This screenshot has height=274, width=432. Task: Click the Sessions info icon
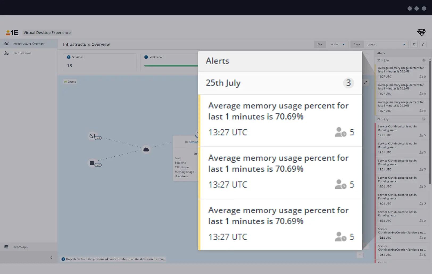click(69, 57)
